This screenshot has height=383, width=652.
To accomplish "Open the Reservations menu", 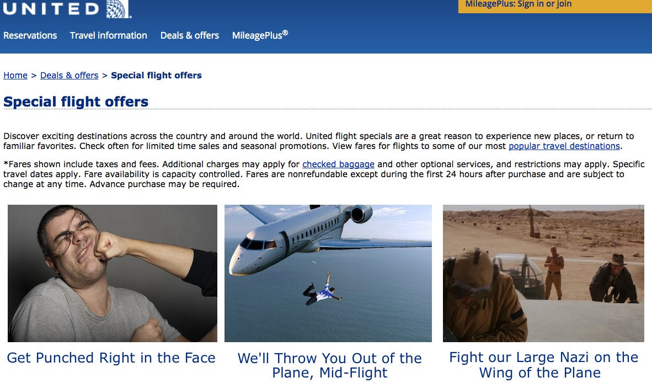I will pyautogui.click(x=30, y=35).
